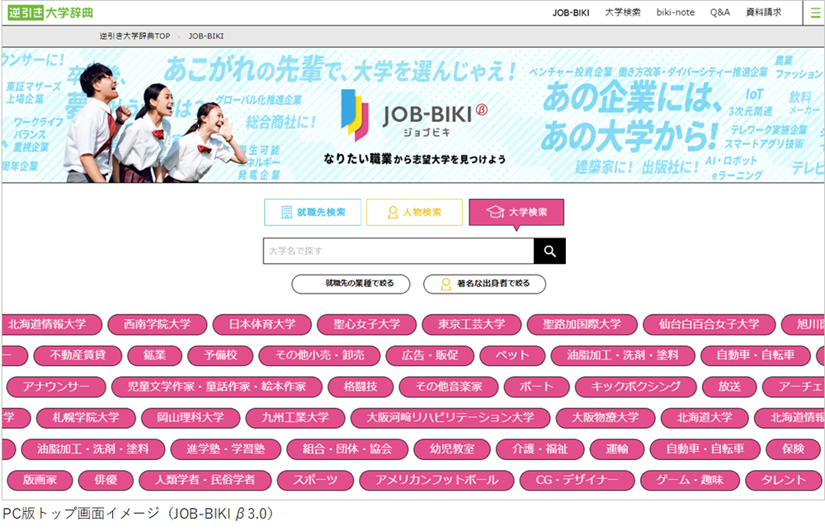Select the 札幌学院大学 tag
825x531 pixels.
pos(86,418)
